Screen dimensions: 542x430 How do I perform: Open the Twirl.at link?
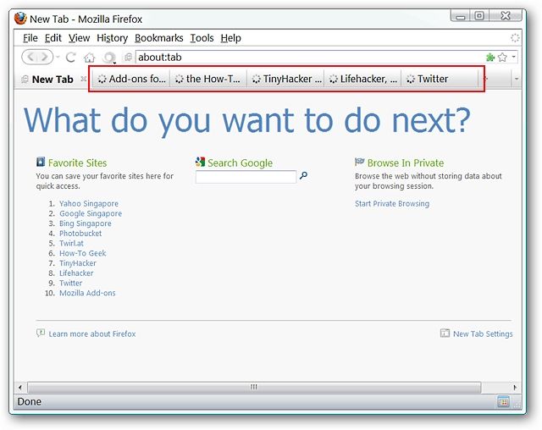[71, 244]
